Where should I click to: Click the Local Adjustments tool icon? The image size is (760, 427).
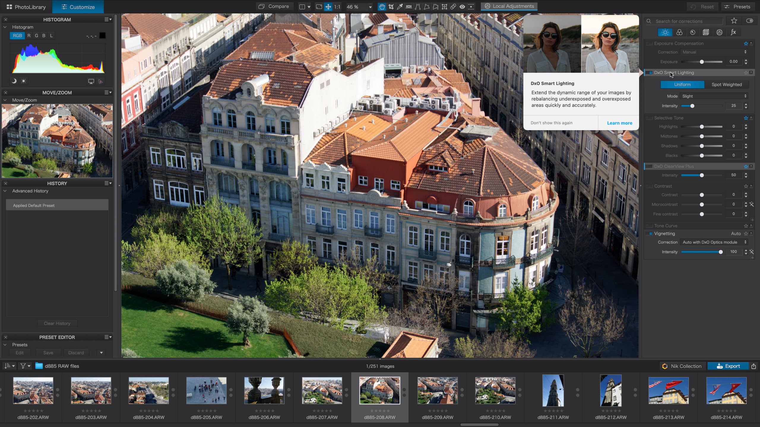pos(487,6)
